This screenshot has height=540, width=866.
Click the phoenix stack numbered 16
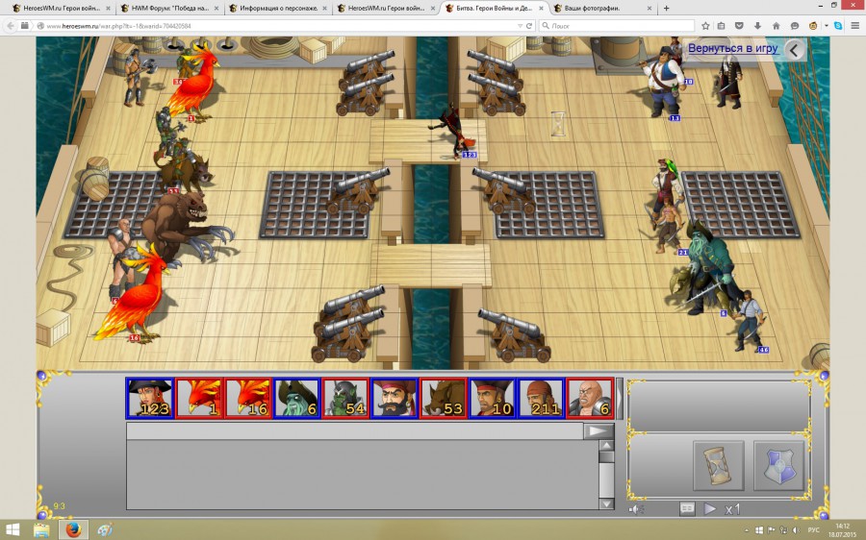pyautogui.click(x=138, y=295)
